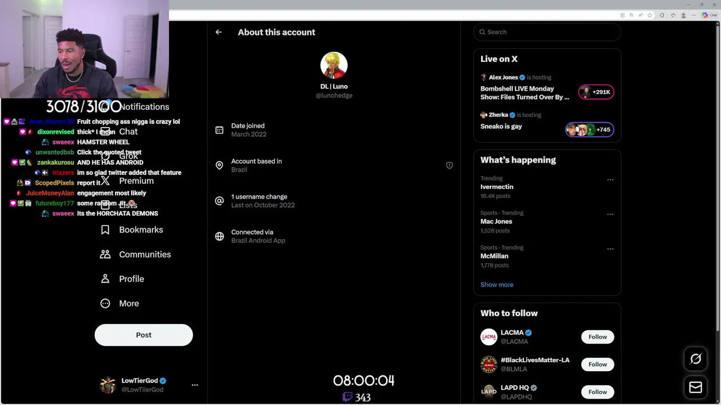Follow the LACMA account

pos(598,337)
